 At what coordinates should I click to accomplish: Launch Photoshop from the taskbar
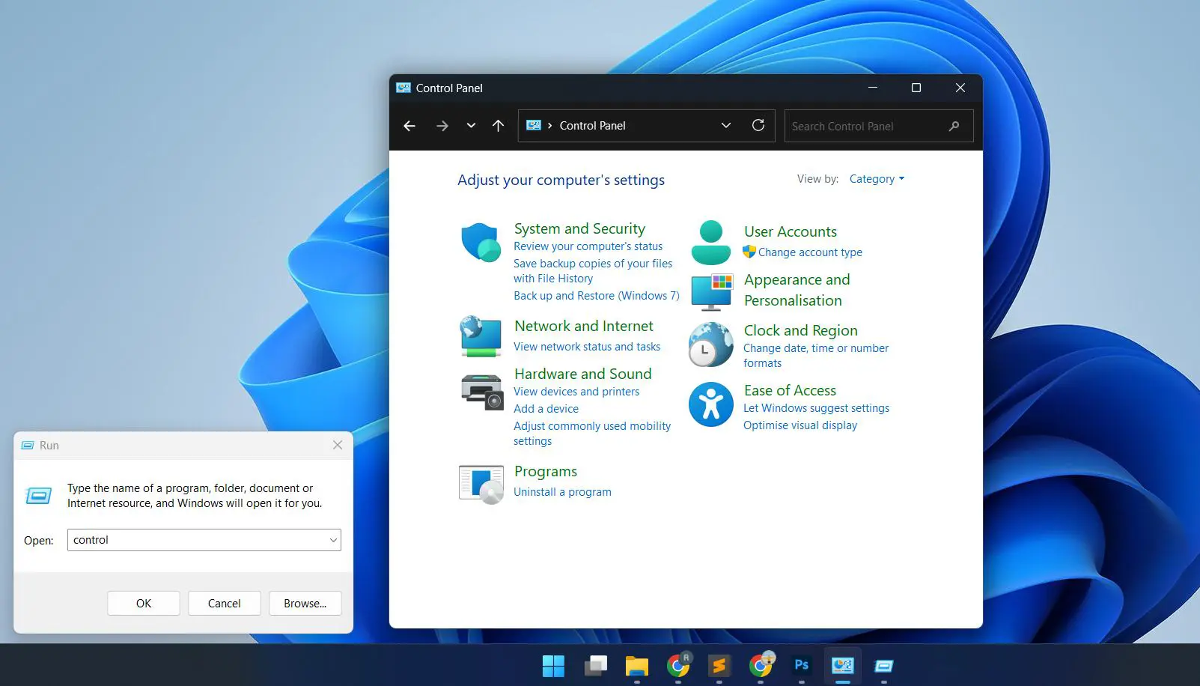click(801, 665)
